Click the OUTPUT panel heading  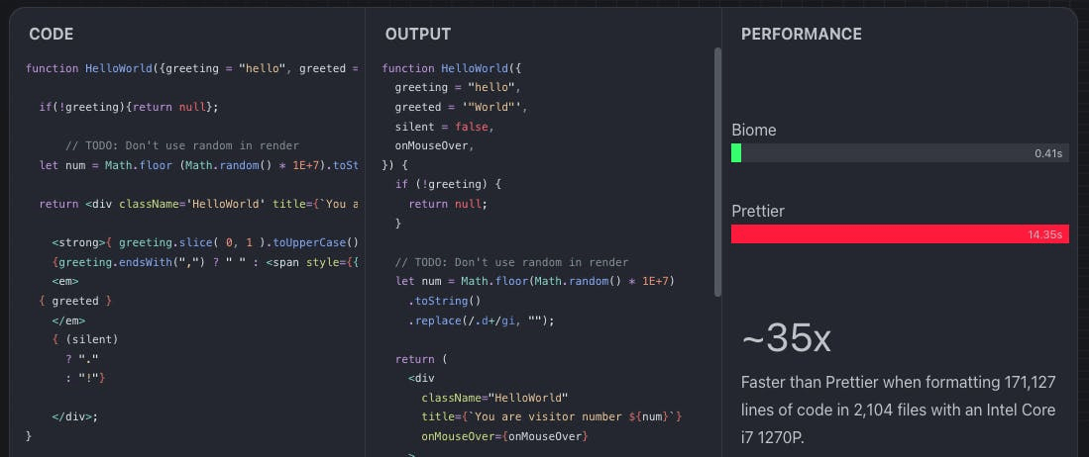(417, 35)
